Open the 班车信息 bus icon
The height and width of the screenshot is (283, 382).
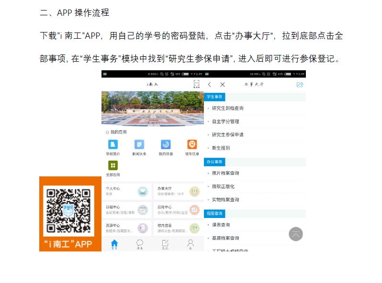[x=192, y=144]
